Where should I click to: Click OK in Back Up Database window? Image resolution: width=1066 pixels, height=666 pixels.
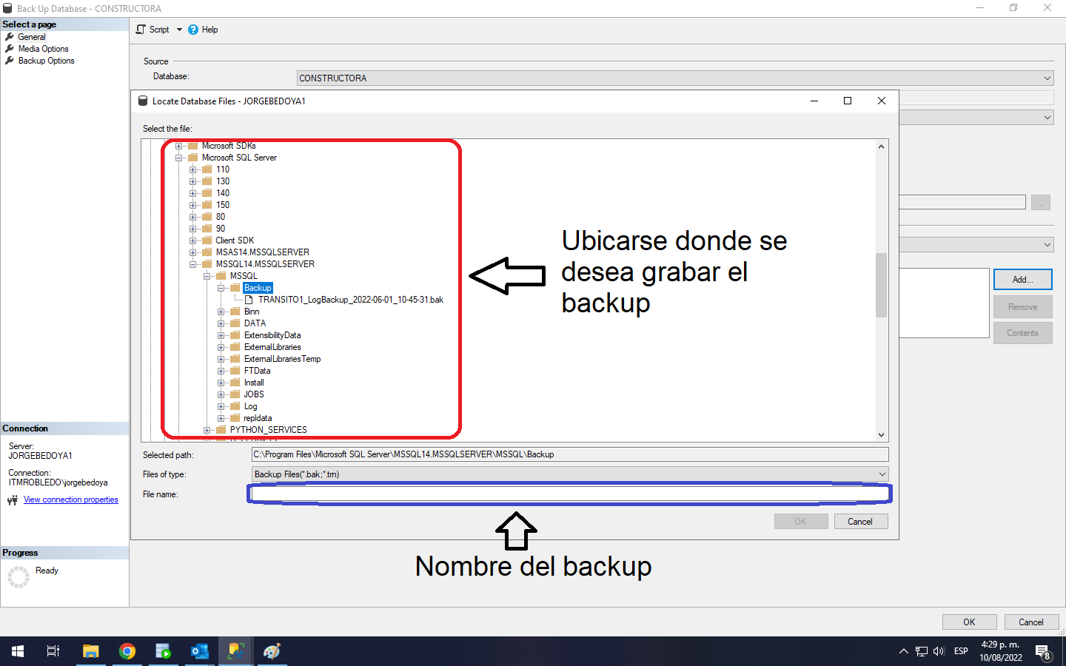click(969, 622)
